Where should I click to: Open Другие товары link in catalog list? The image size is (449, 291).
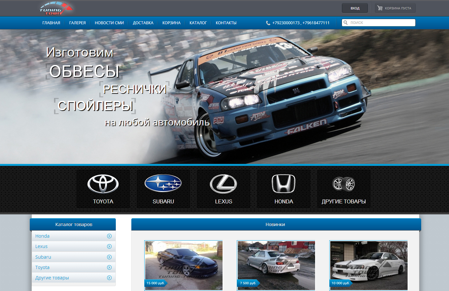[52, 278]
